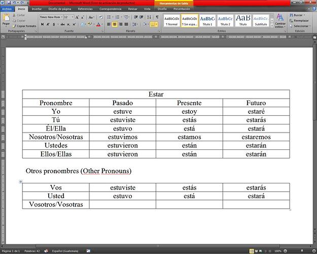Click the table move handle above Vos table
Image resolution: width=317 pixels, height=254 pixels.
[x=20, y=181]
